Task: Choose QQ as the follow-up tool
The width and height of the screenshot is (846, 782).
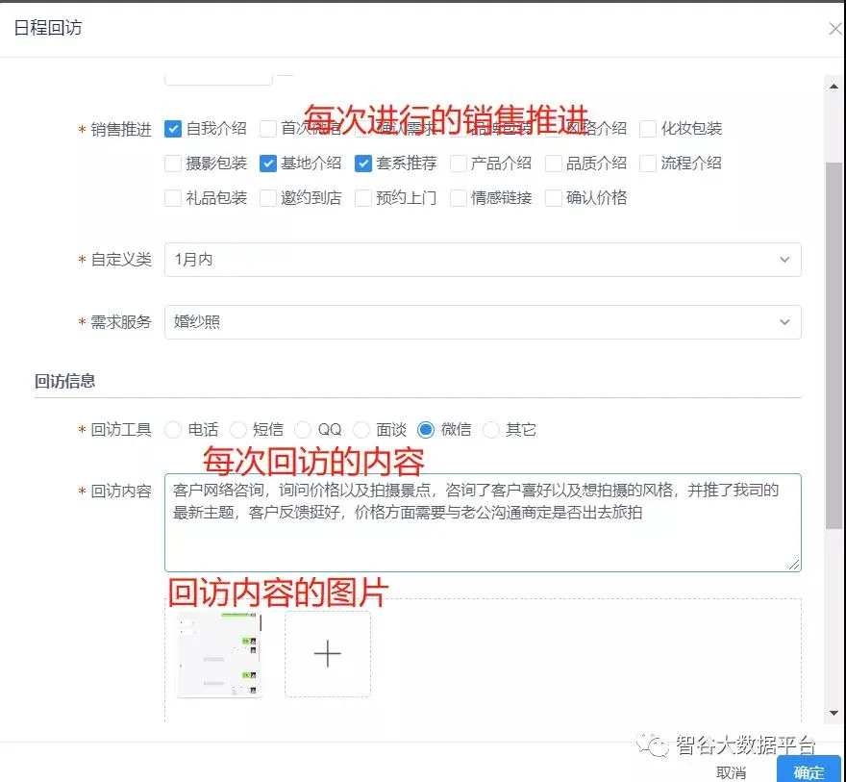Action: (303, 430)
